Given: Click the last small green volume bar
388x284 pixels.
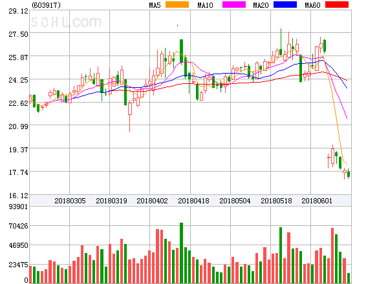Looking at the screenshot, I should click(349, 278).
